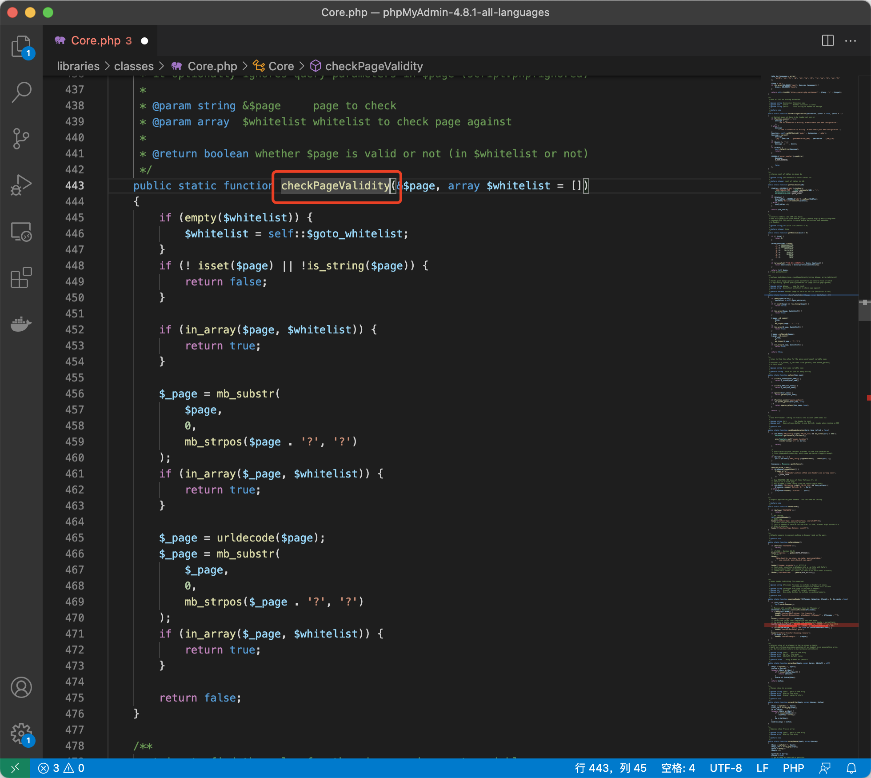Open the Manage gear icon
Viewport: 871px width, 778px height.
[x=21, y=734]
